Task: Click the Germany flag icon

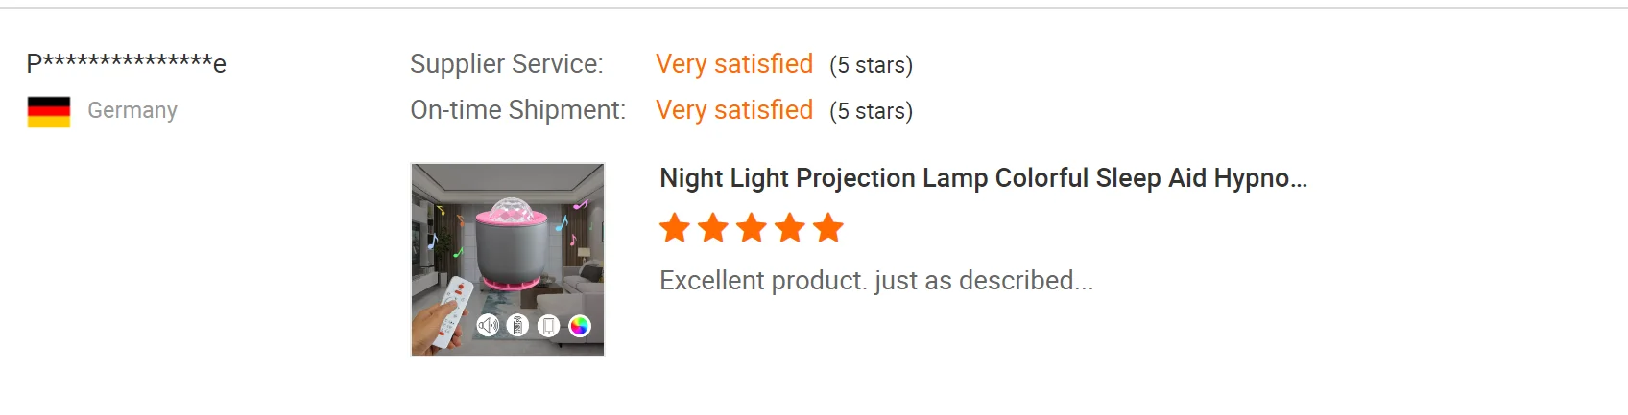Action: [49, 111]
